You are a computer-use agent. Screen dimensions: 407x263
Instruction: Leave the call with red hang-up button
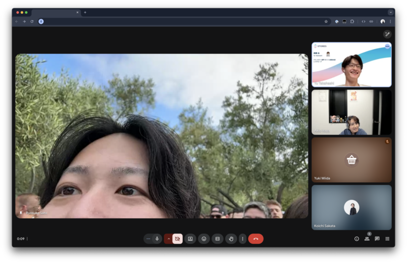256,239
